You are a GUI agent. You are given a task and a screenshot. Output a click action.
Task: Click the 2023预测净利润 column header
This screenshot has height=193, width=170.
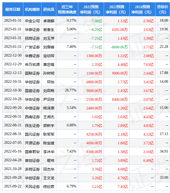117,10
